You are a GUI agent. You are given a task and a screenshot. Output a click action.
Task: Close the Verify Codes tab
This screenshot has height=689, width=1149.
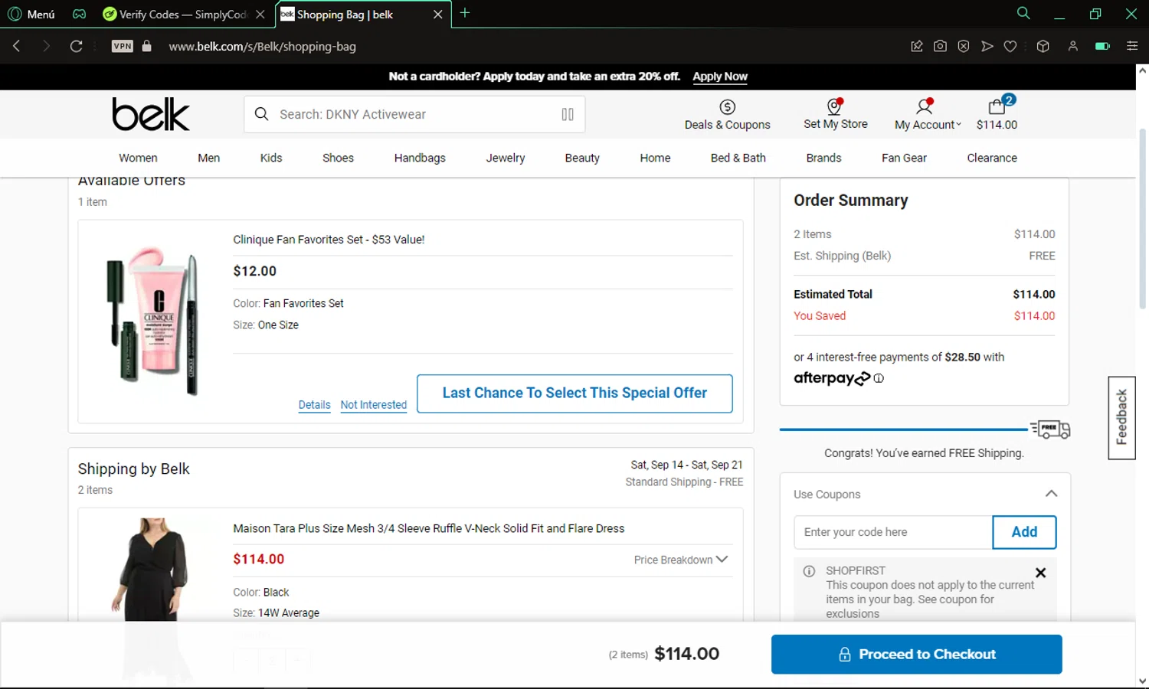pyautogui.click(x=260, y=14)
